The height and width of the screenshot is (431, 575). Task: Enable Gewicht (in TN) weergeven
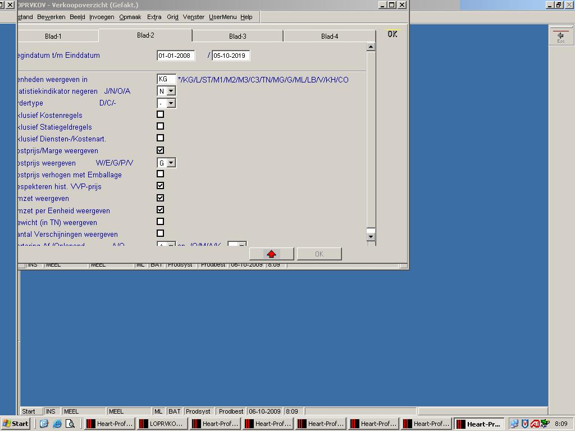point(160,221)
